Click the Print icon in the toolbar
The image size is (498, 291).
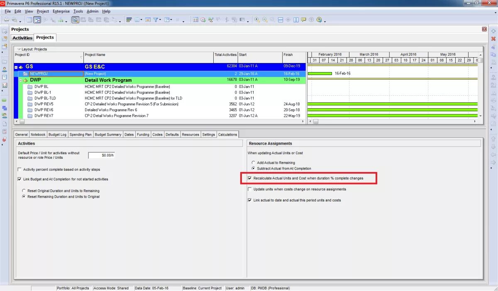click(x=7, y=19)
